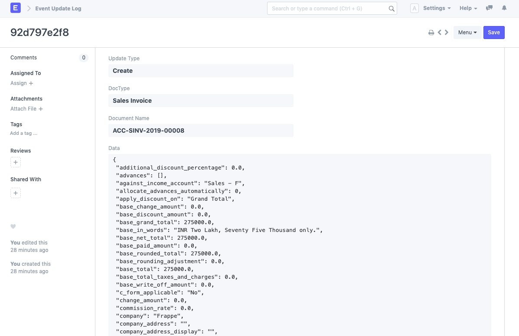Go to previous document arrow
Screen dimensions: 519x336
click(440, 33)
